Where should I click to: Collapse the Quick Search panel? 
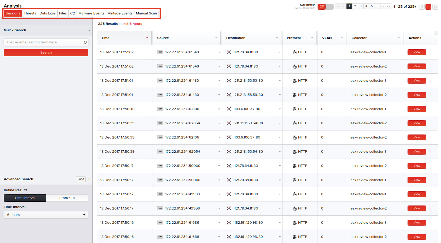click(89, 31)
